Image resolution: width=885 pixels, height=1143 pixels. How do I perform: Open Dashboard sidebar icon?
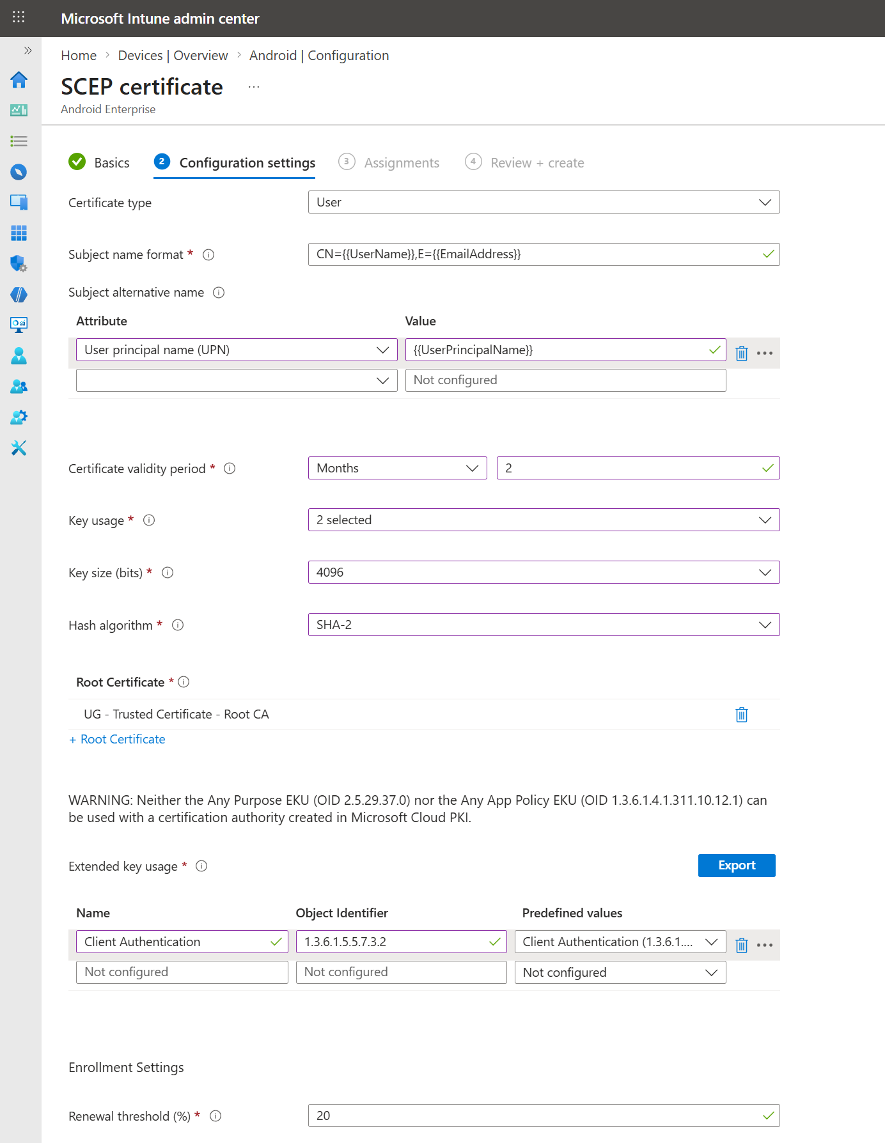coord(19,111)
